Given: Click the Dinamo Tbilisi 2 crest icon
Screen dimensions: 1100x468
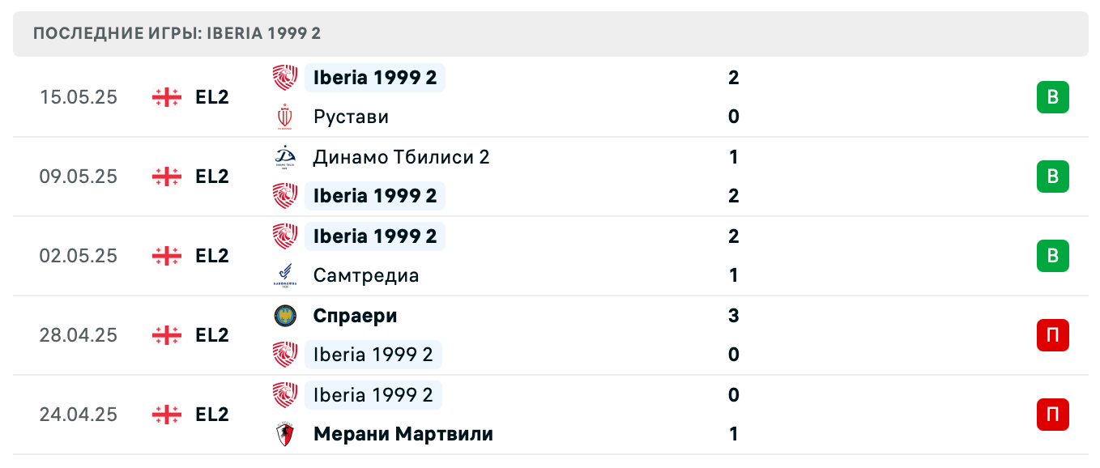Looking at the screenshot, I should pos(285,157).
